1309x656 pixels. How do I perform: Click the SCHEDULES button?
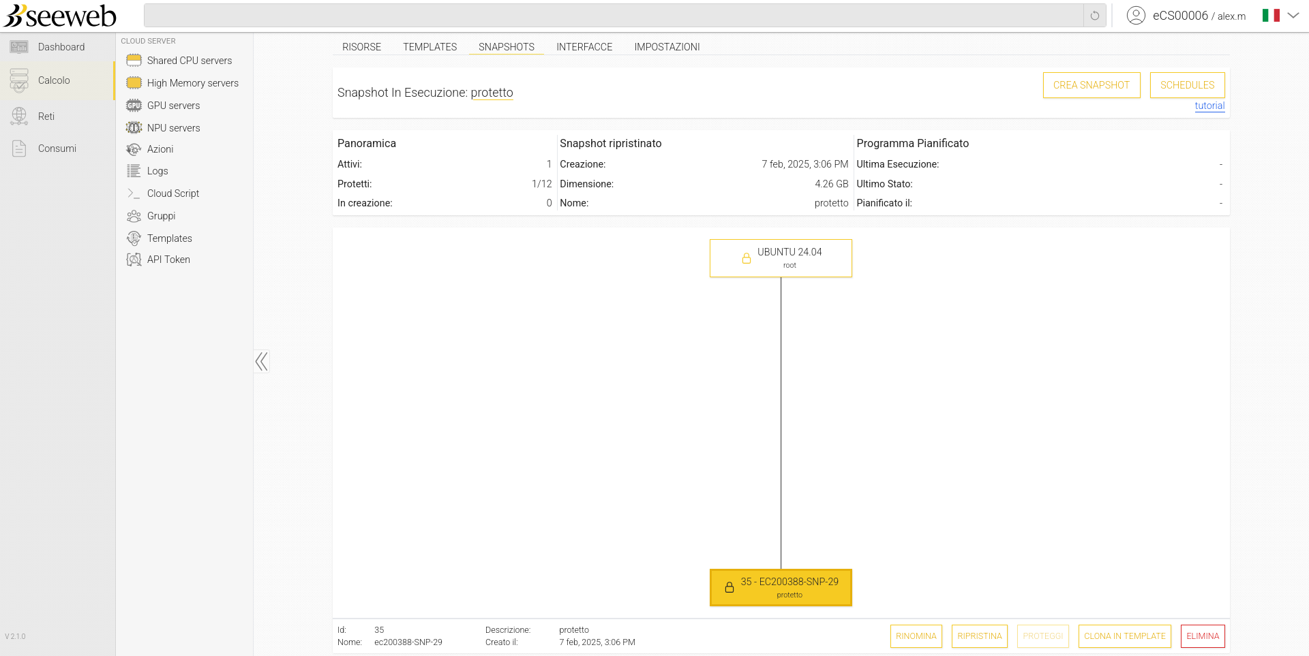coord(1187,85)
